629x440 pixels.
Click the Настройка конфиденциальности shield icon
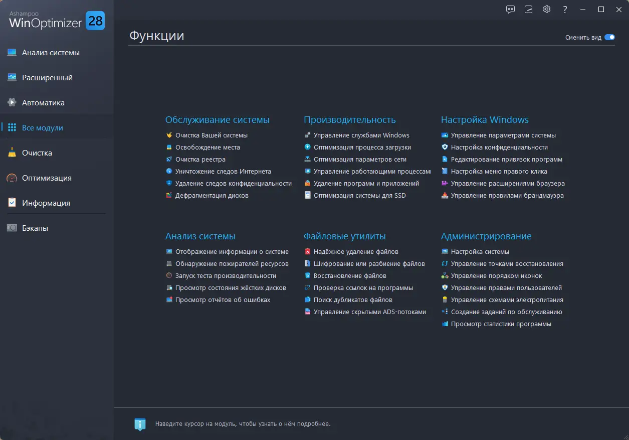445,148
